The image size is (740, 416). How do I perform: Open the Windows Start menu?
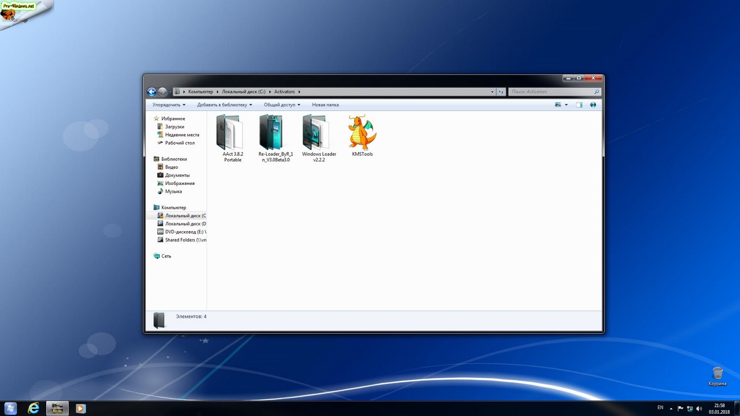tap(11, 409)
